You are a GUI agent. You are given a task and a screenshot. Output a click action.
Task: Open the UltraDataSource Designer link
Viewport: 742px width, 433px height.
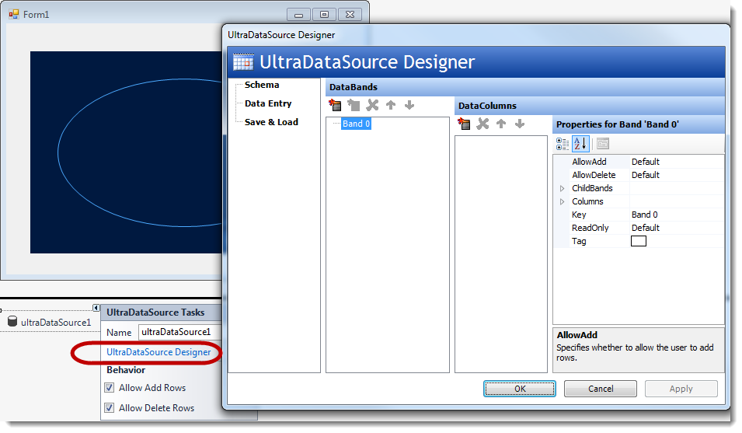pyautogui.click(x=159, y=352)
